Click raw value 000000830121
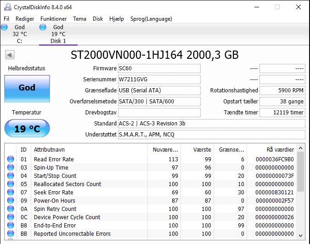The height and width of the screenshot is (244, 310). [x=275, y=193]
